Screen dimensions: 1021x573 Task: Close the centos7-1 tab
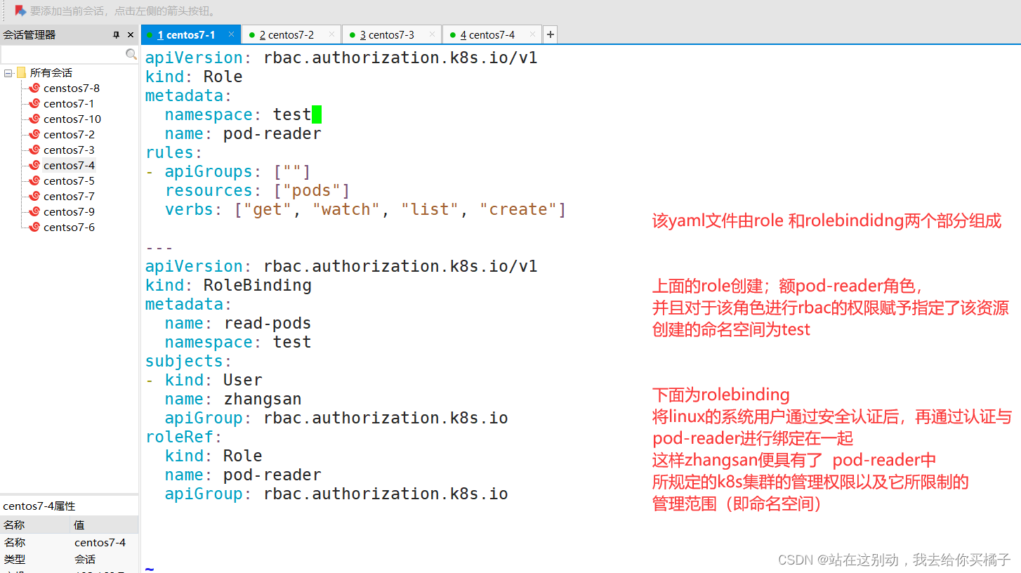coord(231,34)
